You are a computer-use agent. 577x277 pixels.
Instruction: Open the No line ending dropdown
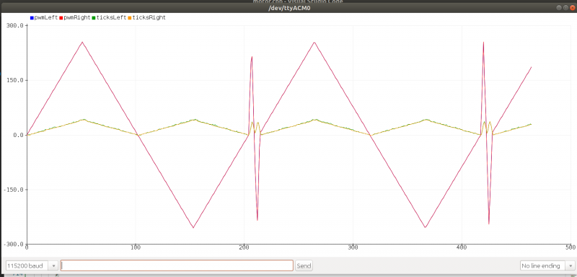(547, 265)
